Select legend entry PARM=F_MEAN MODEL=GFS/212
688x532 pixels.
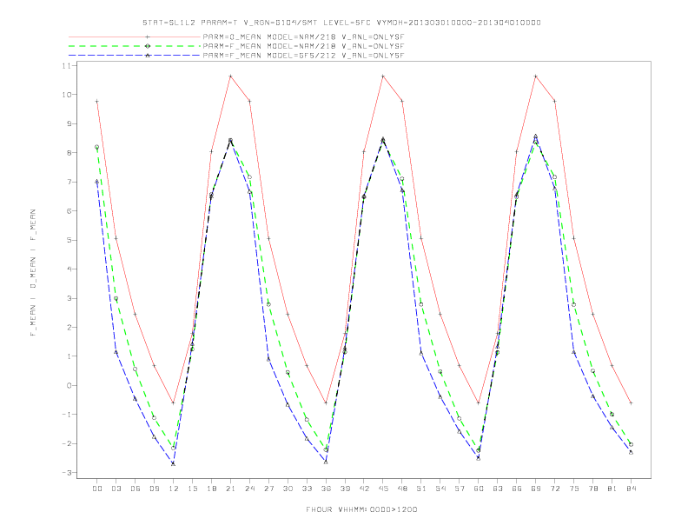pos(303,56)
